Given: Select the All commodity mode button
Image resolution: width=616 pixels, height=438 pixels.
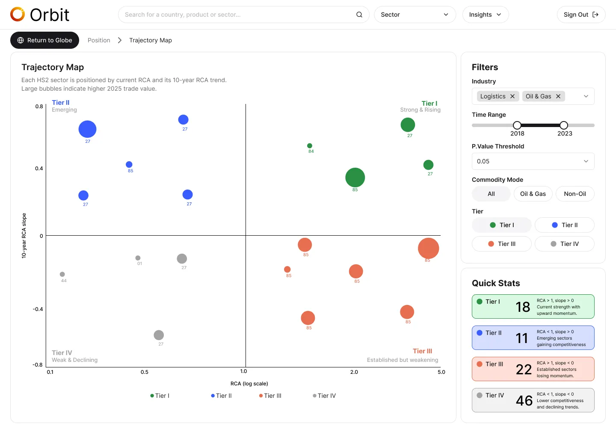Looking at the screenshot, I should click(491, 194).
